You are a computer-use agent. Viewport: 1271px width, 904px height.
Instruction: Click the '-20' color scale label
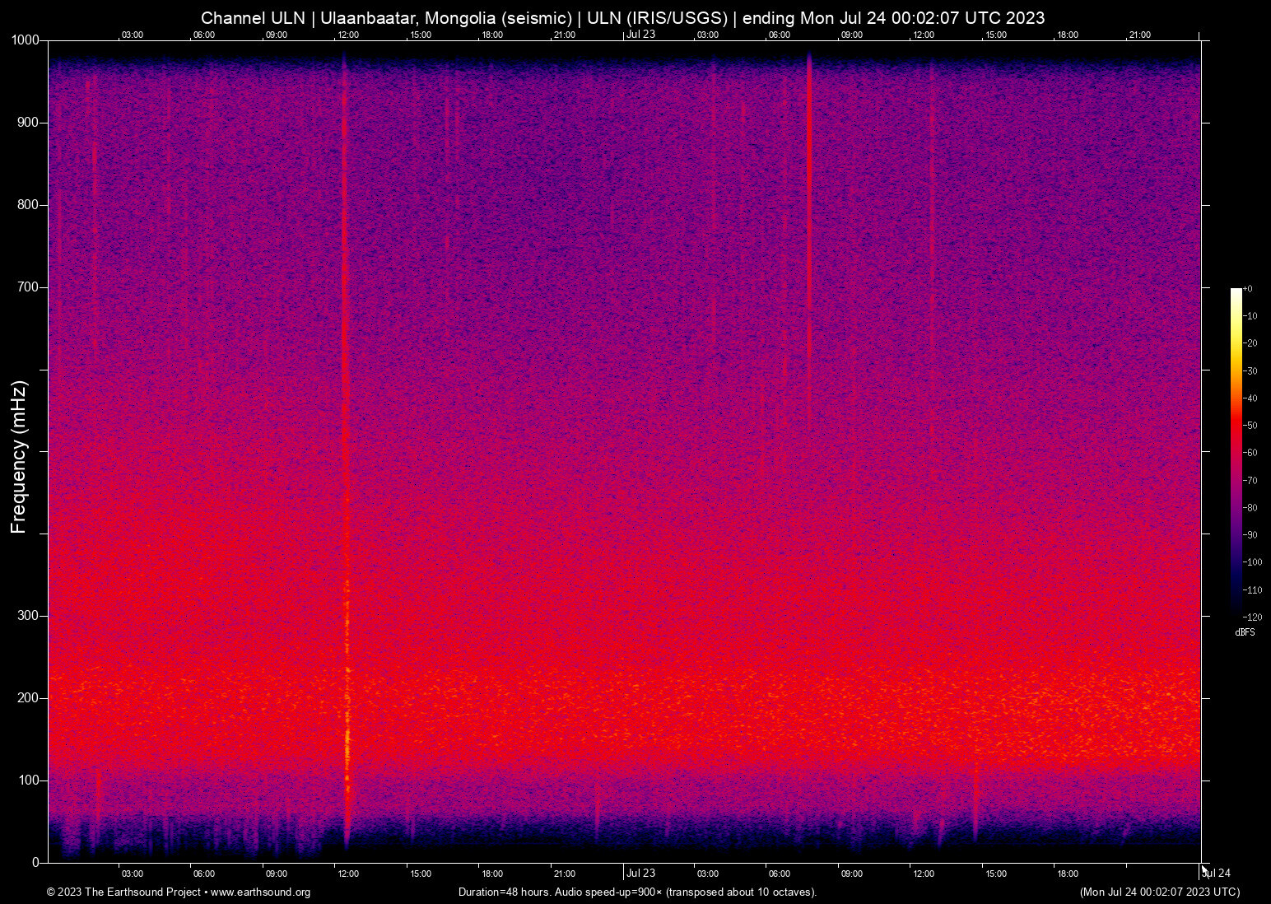pos(1250,343)
